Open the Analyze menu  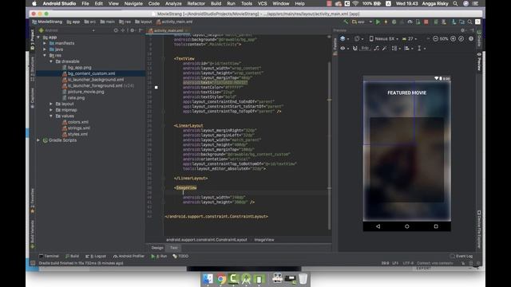pyautogui.click(x=173, y=3)
